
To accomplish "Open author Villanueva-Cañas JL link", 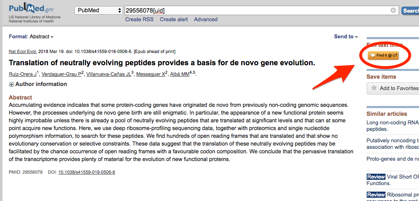I will 109,74.
